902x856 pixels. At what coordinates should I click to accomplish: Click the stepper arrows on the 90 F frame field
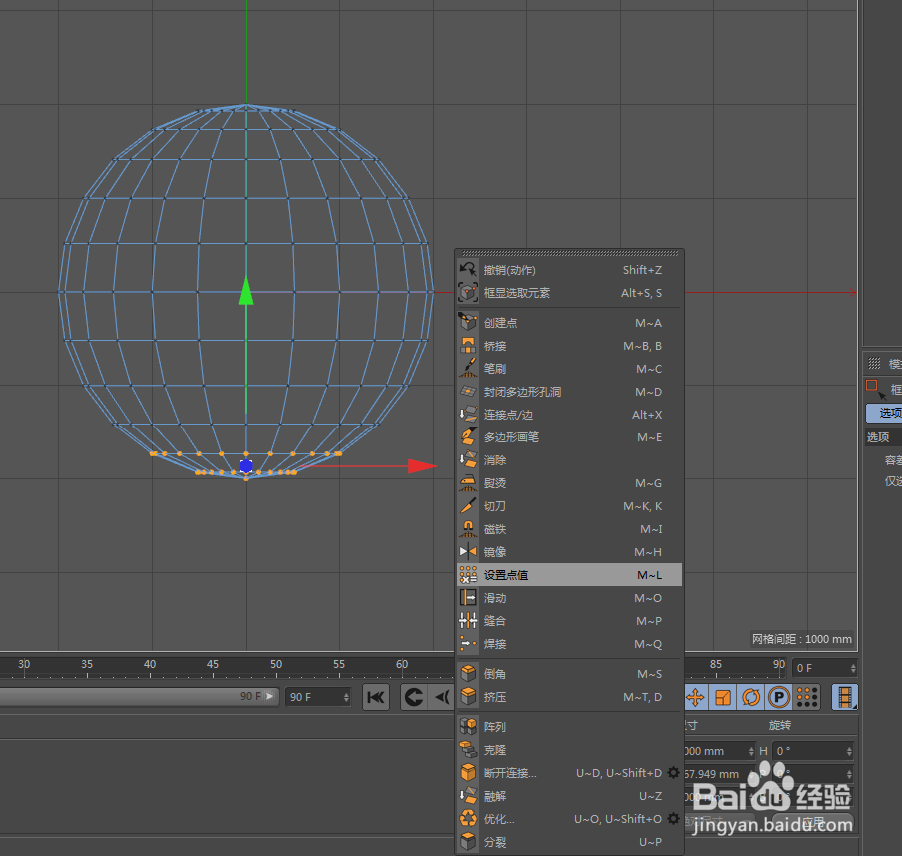point(346,696)
